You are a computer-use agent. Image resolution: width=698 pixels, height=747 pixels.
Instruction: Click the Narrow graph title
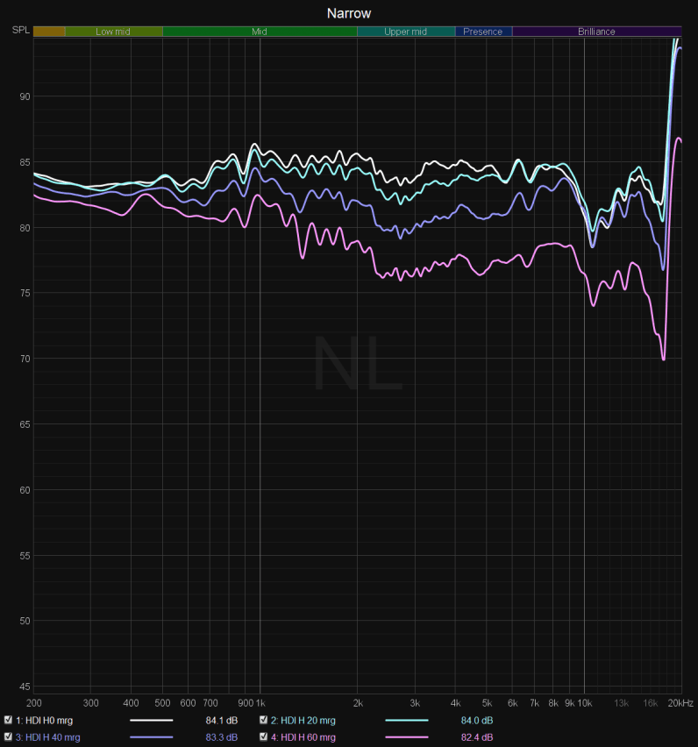(349, 13)
